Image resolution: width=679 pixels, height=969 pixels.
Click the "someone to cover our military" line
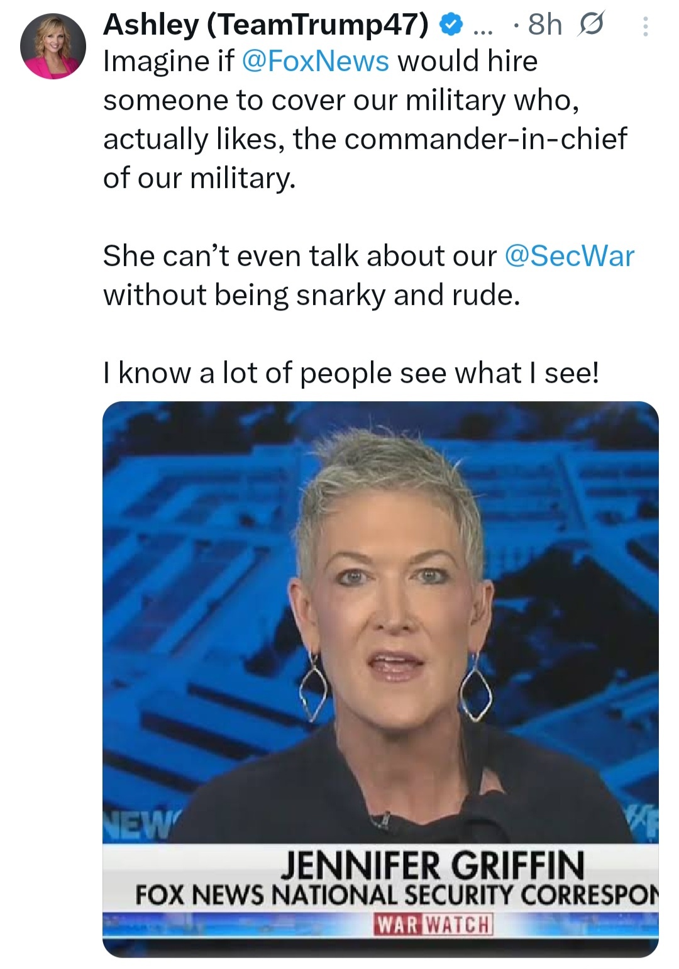pyautogui.click(x=340, y=100)
